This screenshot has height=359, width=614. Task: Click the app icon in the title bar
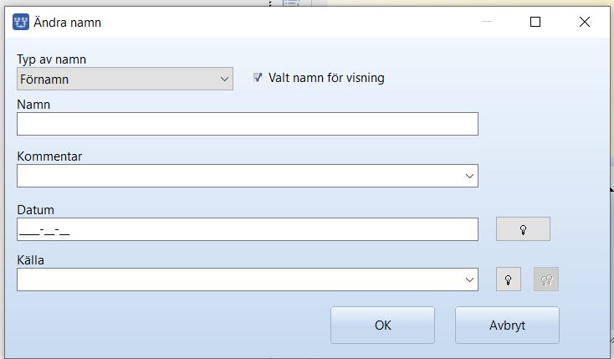point(21,23)
